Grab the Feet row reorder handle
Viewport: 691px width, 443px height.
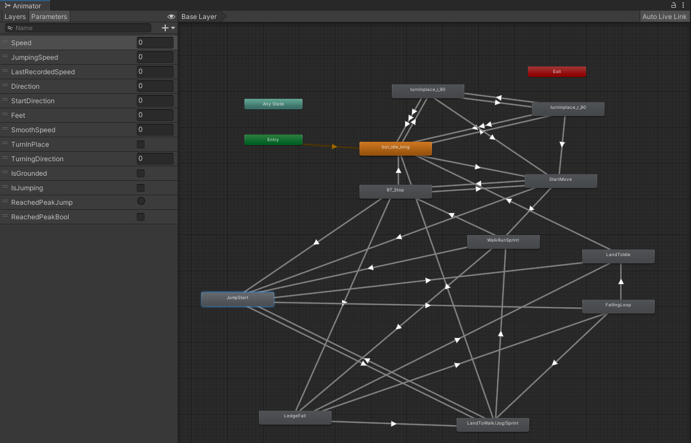[5, 115]
